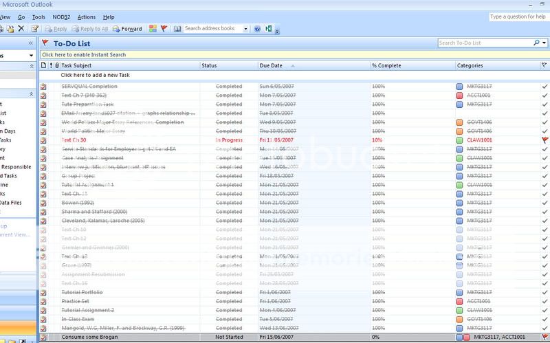Click the new task notepad icon
550x343 pixels.
[x=35, y=29]
